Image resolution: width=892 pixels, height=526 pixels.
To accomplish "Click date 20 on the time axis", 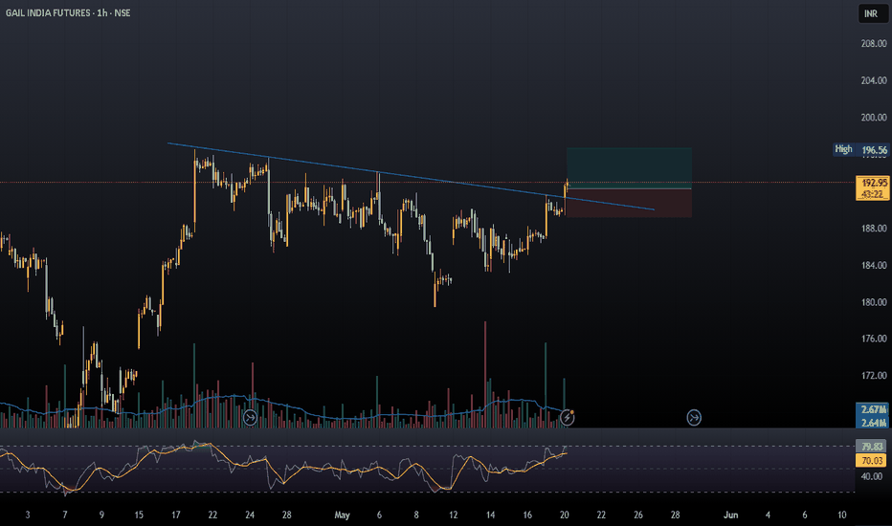I will pyautogui.click(x=565, y=515).
